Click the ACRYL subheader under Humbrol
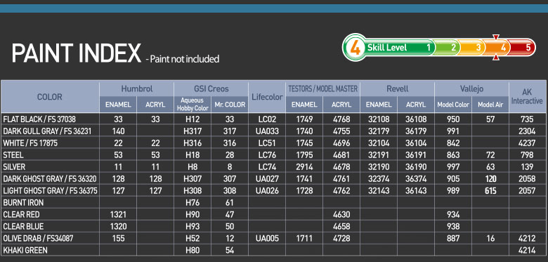Image resolution: width=548 pixels, height=262 pixels. click(155, 105)
